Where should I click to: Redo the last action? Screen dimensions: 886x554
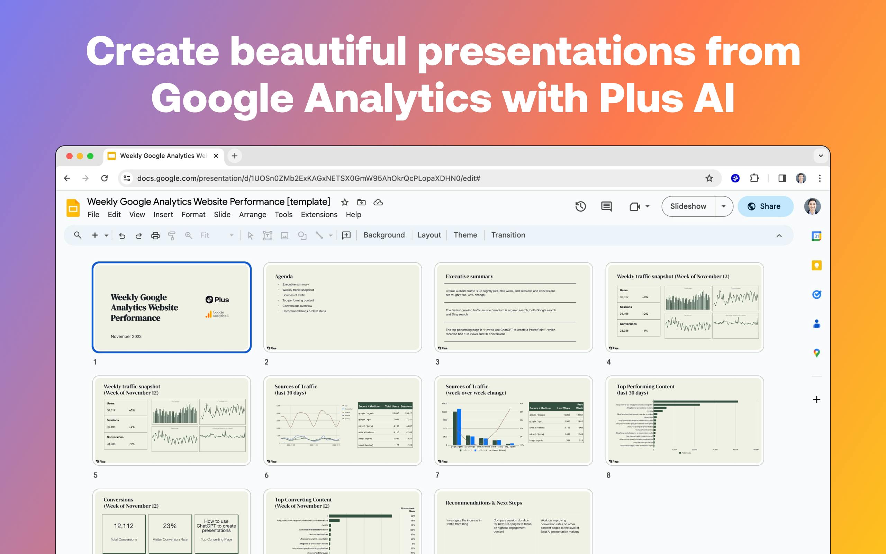(139, 235)
